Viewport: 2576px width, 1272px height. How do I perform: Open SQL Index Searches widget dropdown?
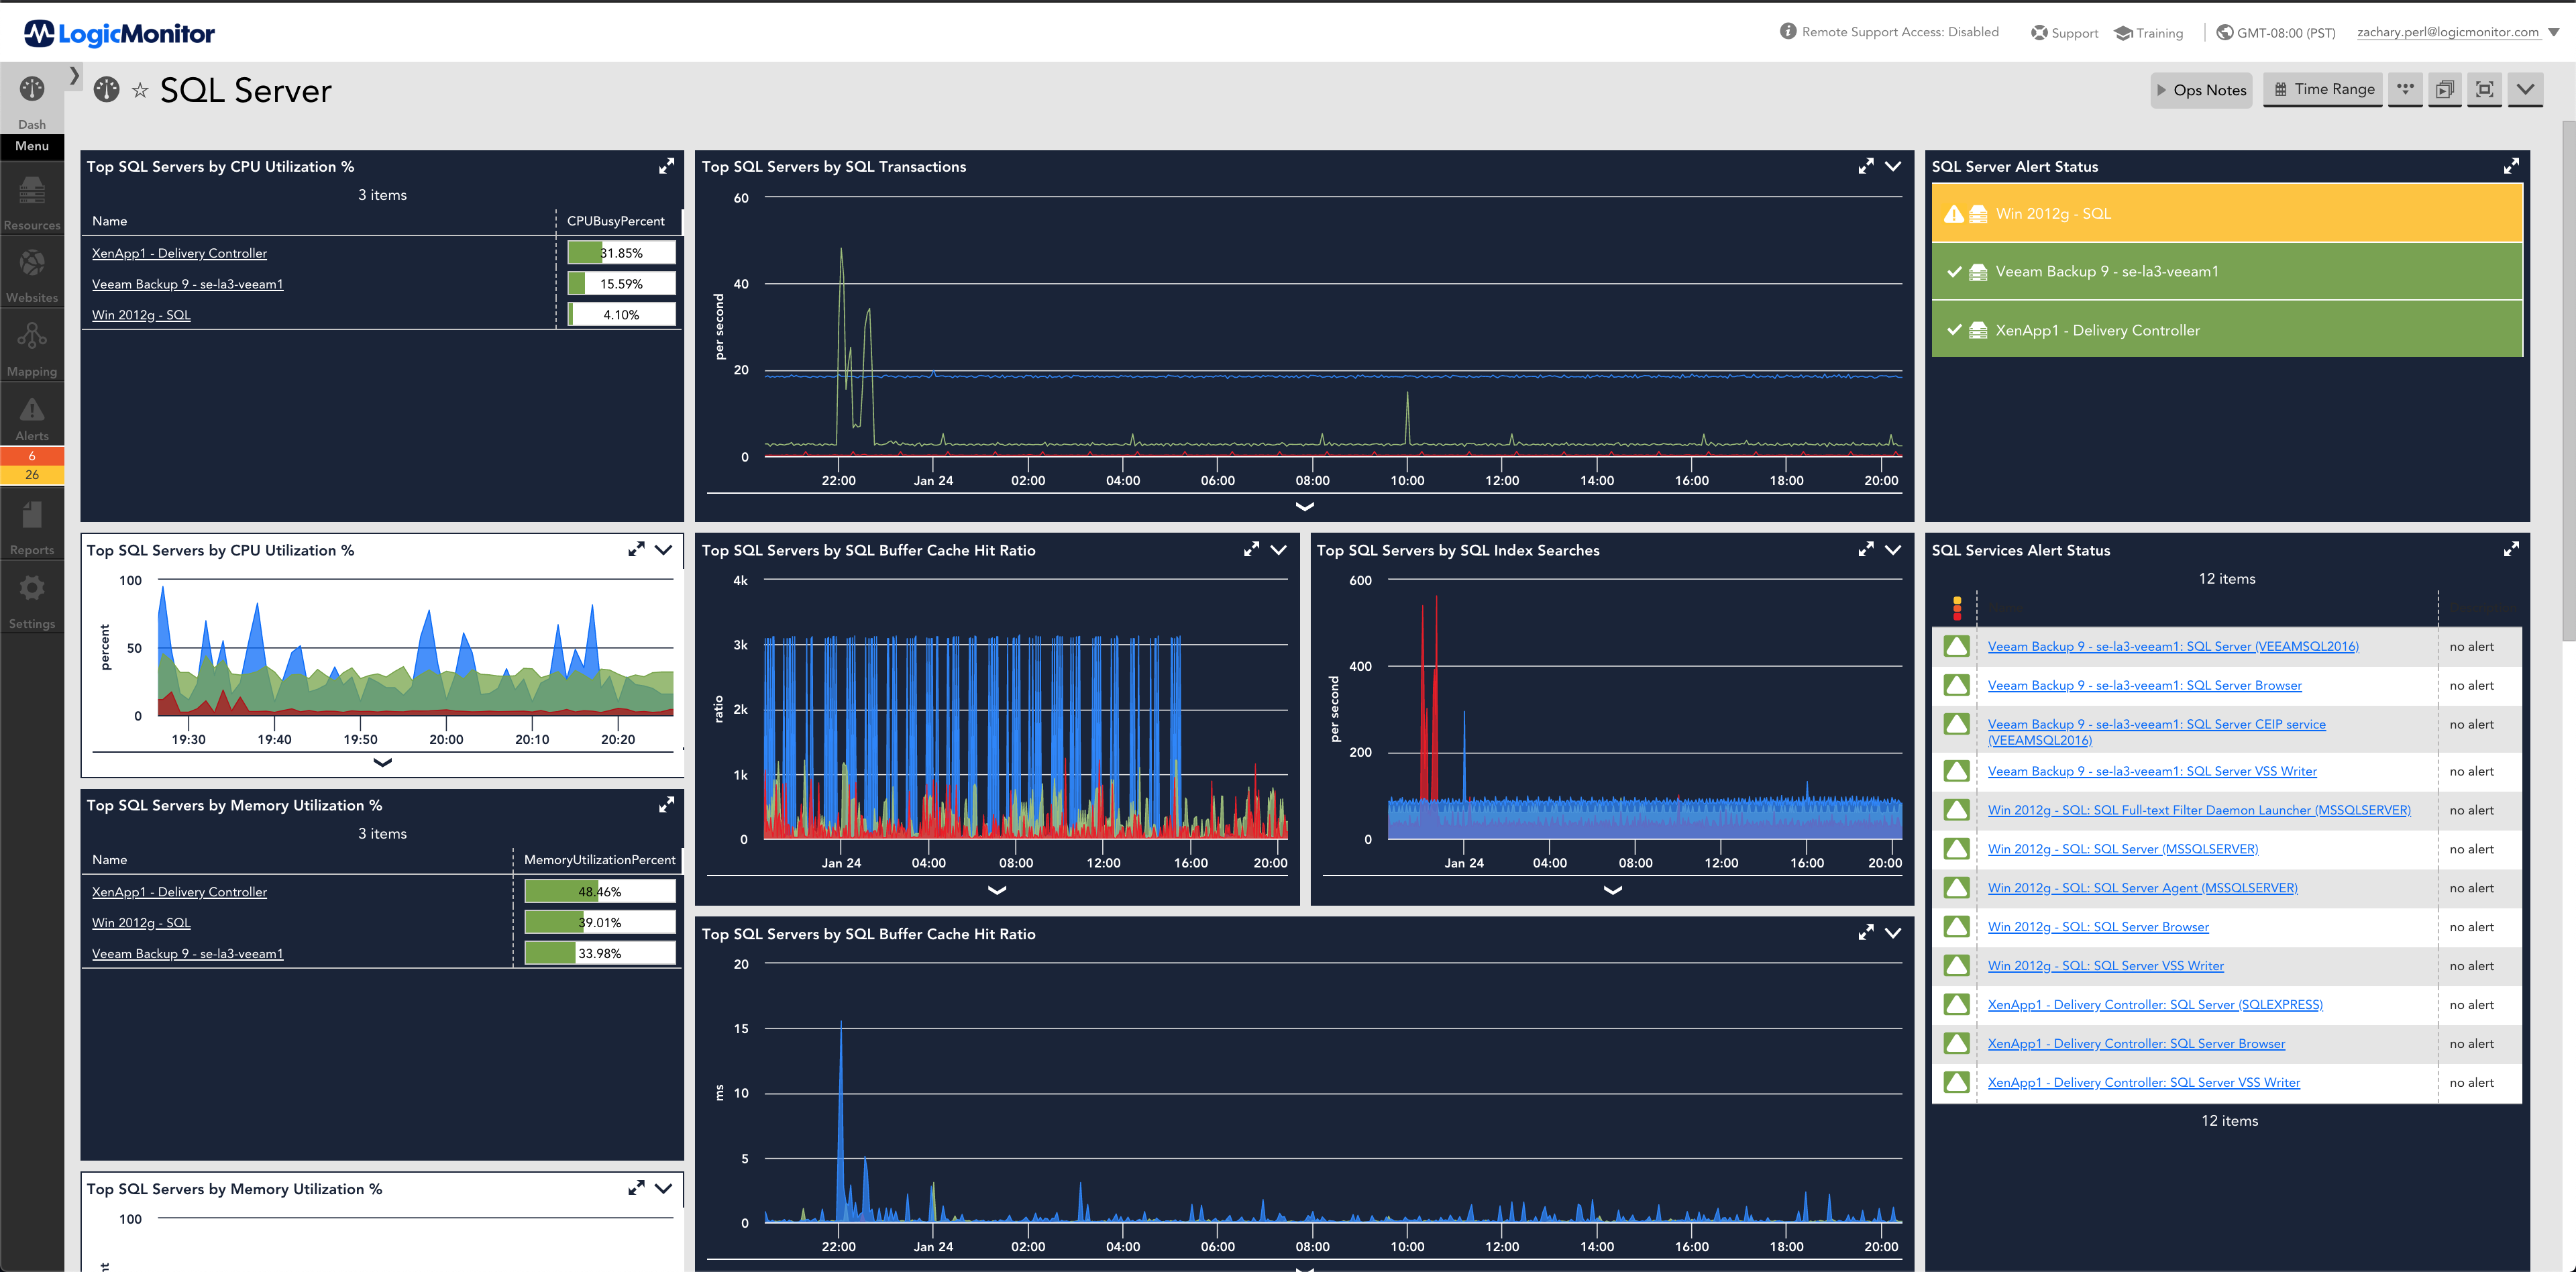click(x=1893, y=549)
